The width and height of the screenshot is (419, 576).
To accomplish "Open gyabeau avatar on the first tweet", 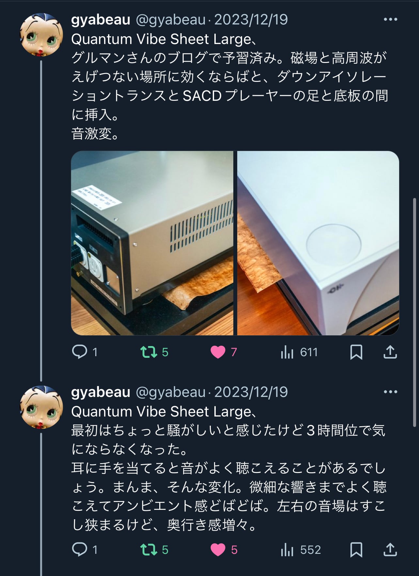I will pyautogui.click(x=41, y=35).
